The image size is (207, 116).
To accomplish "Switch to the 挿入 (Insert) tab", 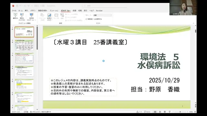I will coord(27,11).
